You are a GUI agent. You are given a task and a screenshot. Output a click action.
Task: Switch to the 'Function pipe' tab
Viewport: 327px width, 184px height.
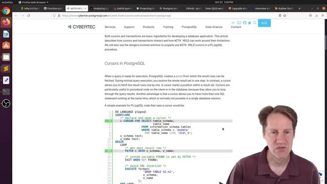[53, 9]
